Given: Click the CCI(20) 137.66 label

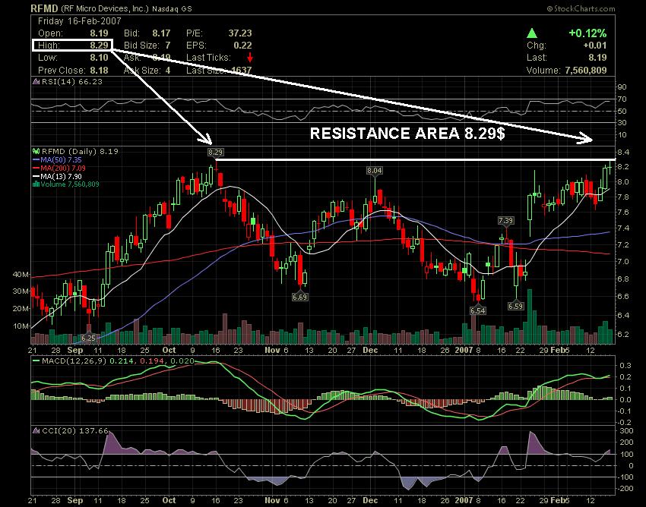Looking at the screenshot, I should coord(75,431).
